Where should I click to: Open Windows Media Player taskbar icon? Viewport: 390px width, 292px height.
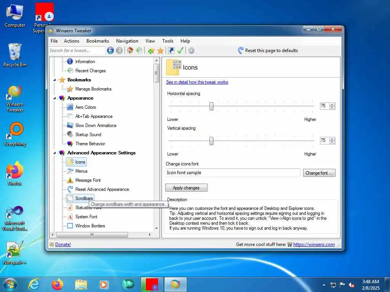[104, 285]
